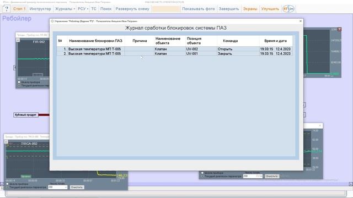Screen dimensions: 353x198
Task: Click the 'Причина' column header
Action: 140,41
